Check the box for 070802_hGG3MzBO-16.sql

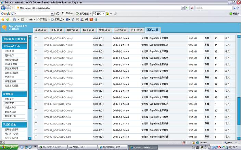tap(36, 78)
